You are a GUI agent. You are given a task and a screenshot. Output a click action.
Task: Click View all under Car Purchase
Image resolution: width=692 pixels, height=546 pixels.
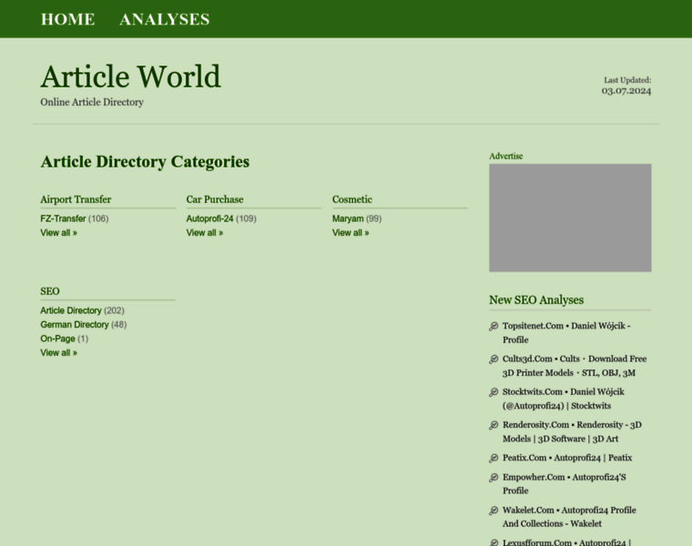(x=205, y=233)
